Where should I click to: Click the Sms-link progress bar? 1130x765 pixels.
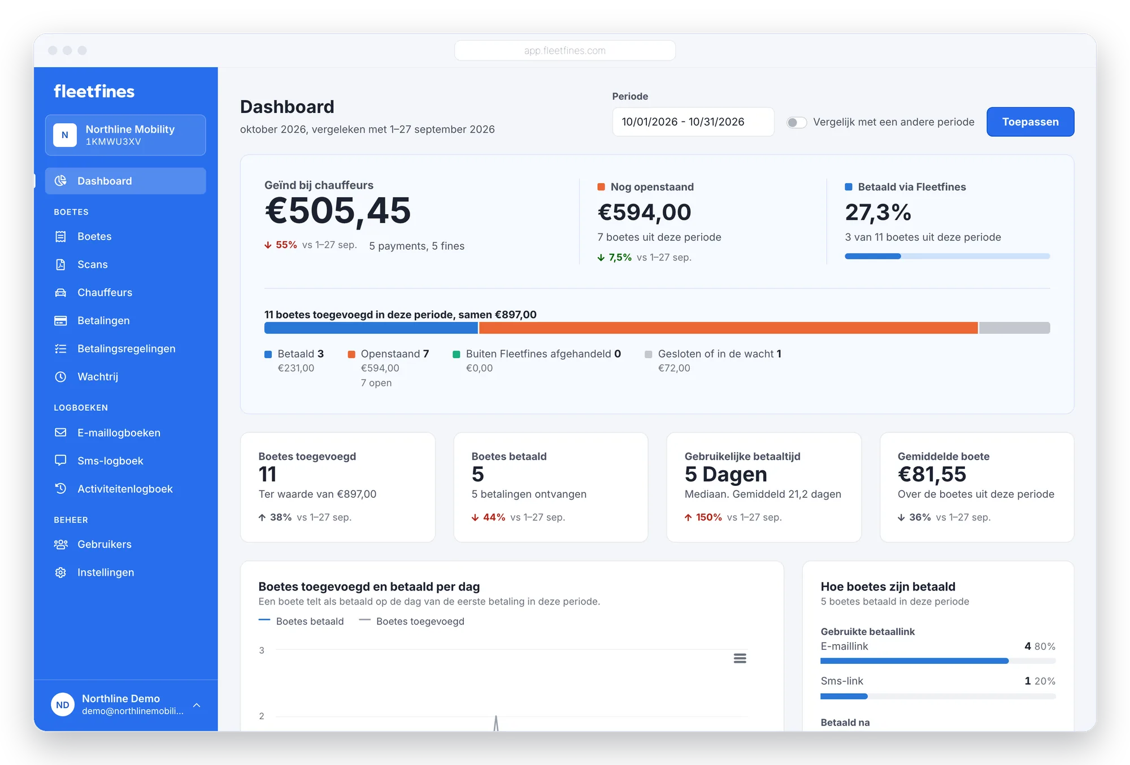coord(938,696)
